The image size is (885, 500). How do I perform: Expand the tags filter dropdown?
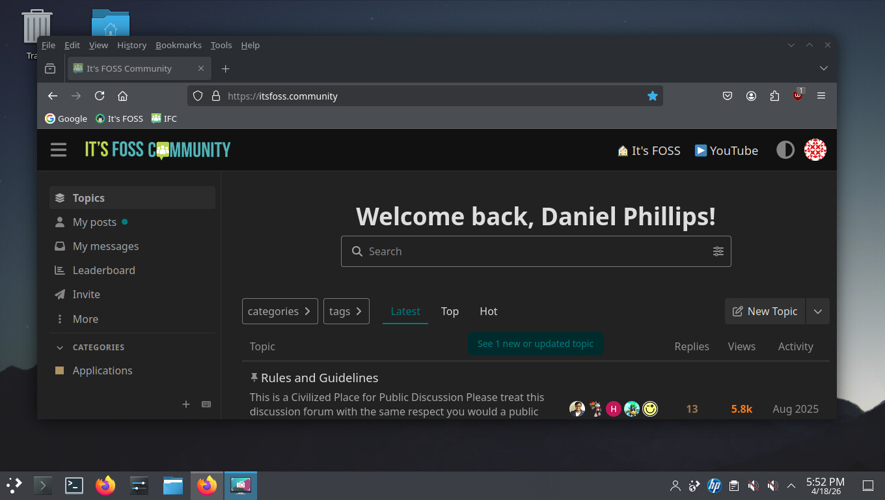click(346, 311)
